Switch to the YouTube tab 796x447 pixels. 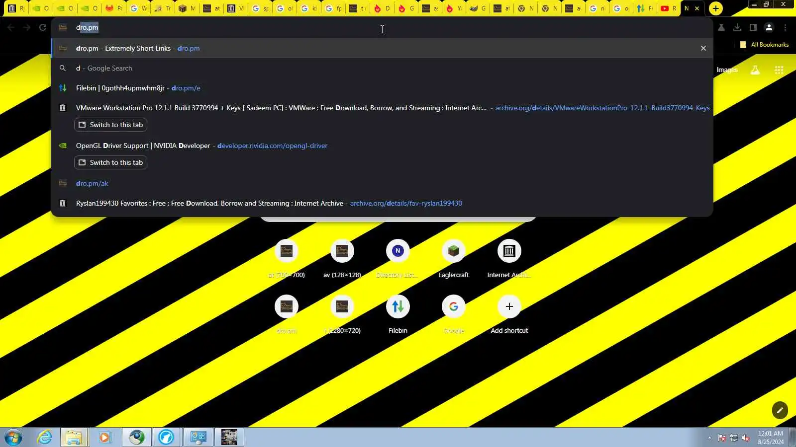[x=668, y=8]
